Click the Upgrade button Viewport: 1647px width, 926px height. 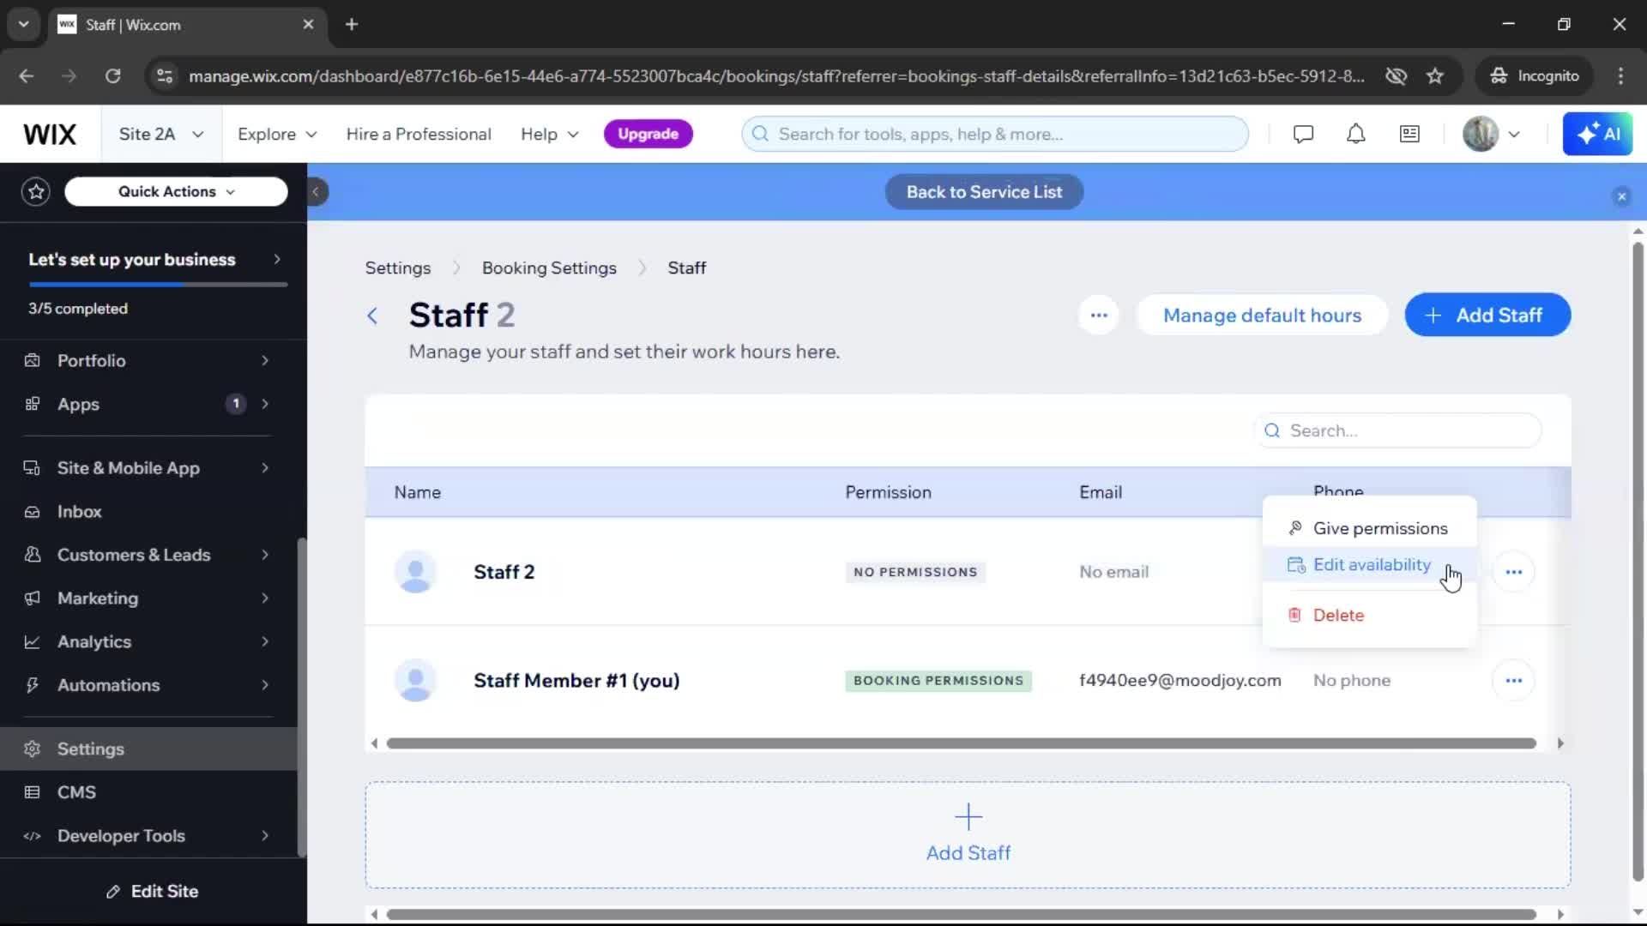click(648, 134)
